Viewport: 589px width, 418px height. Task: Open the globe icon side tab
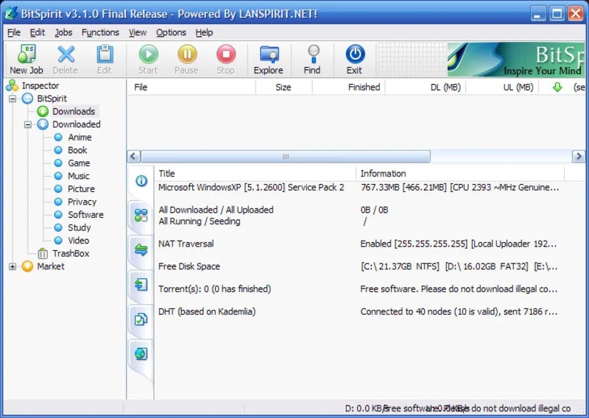tap(140, 354)
